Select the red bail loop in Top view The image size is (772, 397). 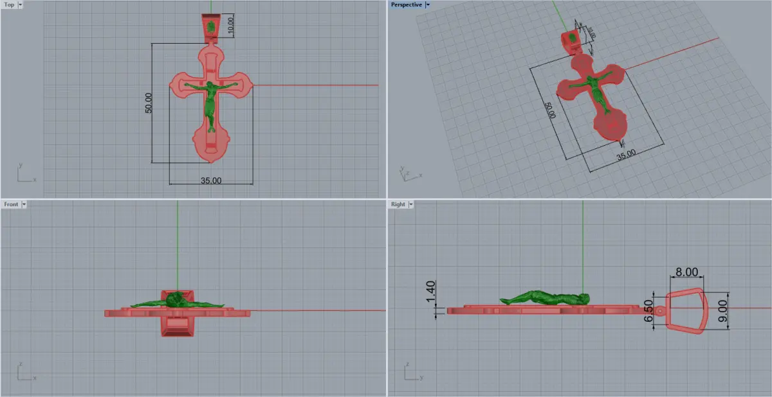pos(210,28)
